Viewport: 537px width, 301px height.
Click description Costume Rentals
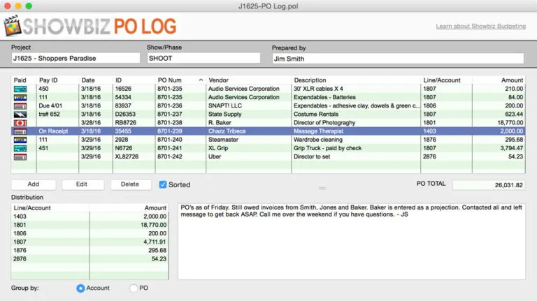pos(316,115)
